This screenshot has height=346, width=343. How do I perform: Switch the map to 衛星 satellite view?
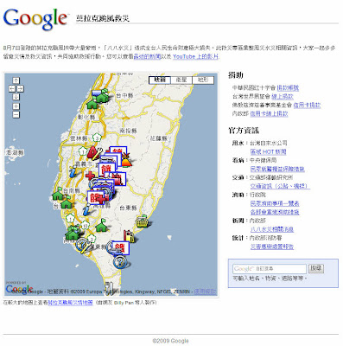point(181,80)
